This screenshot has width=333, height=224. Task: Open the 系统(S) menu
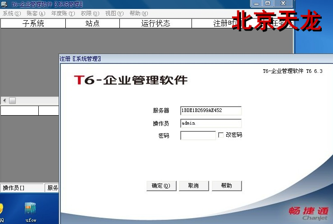pyautogui.click(x=12, y=13)
